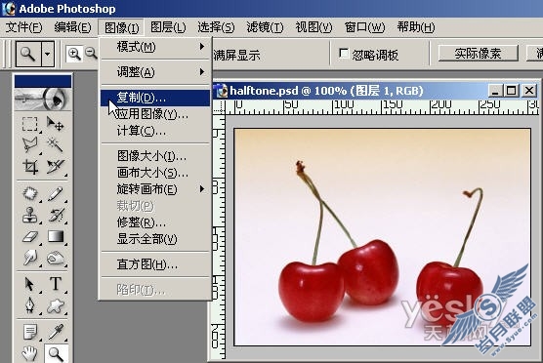Select the Polygonal Lasso tool
The width and height of the screenshot is (543, 363).
[29, 145]
